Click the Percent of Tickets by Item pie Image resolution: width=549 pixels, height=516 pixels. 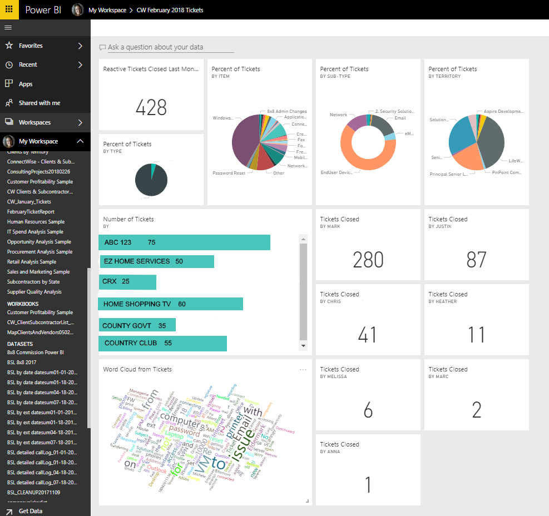[259, 142]
